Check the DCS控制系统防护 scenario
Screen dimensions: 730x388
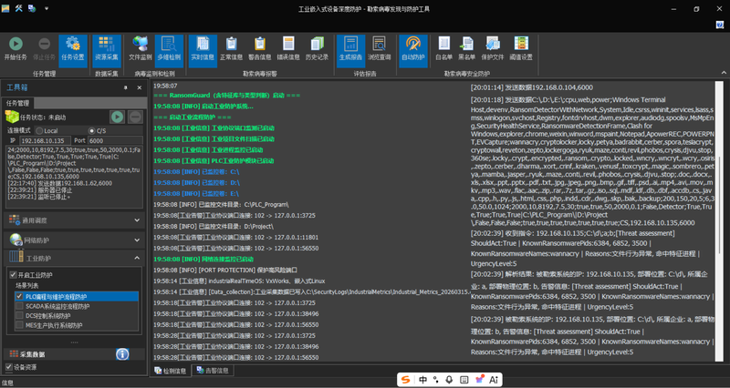tap(18, 315)
